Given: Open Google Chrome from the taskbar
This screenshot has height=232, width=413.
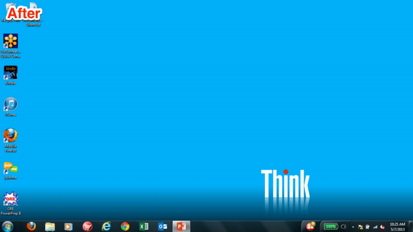Looking at the screenshot, I should pyautogui.click(x=125, y=226).
